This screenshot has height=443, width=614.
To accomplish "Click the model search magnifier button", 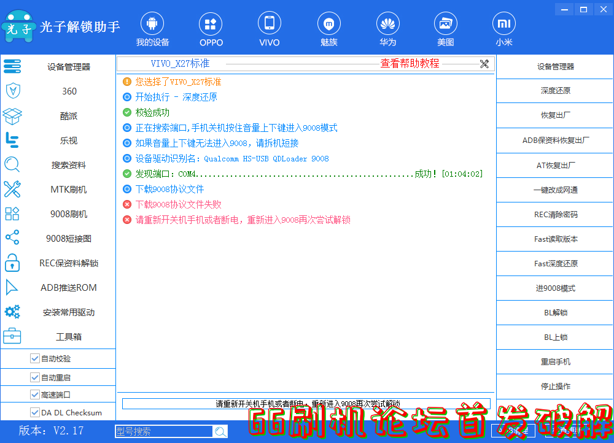I will pyautogui.click(x=220, y=432).
